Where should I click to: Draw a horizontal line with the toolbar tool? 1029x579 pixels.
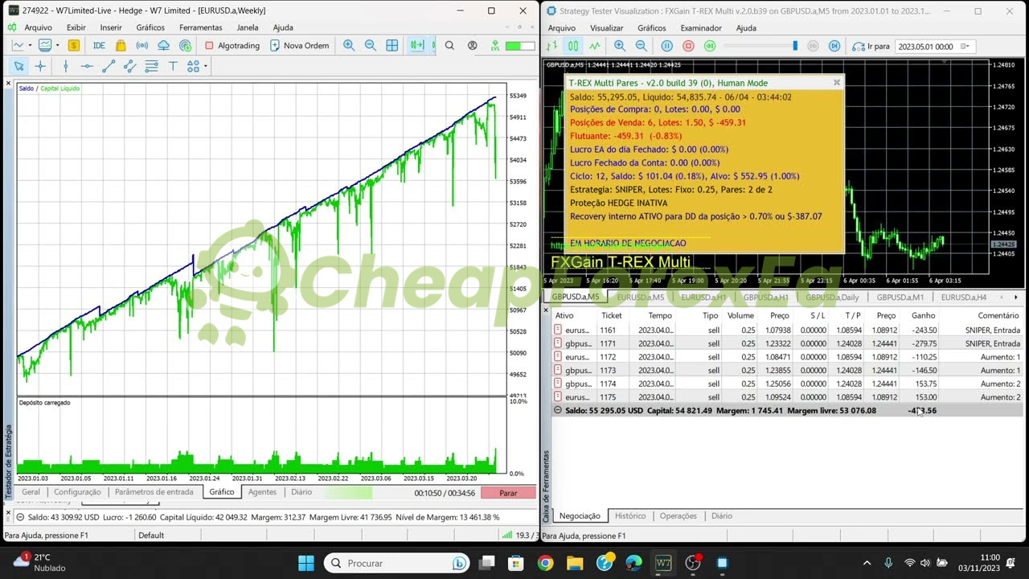pyautogui.click(x=87, y=66)
